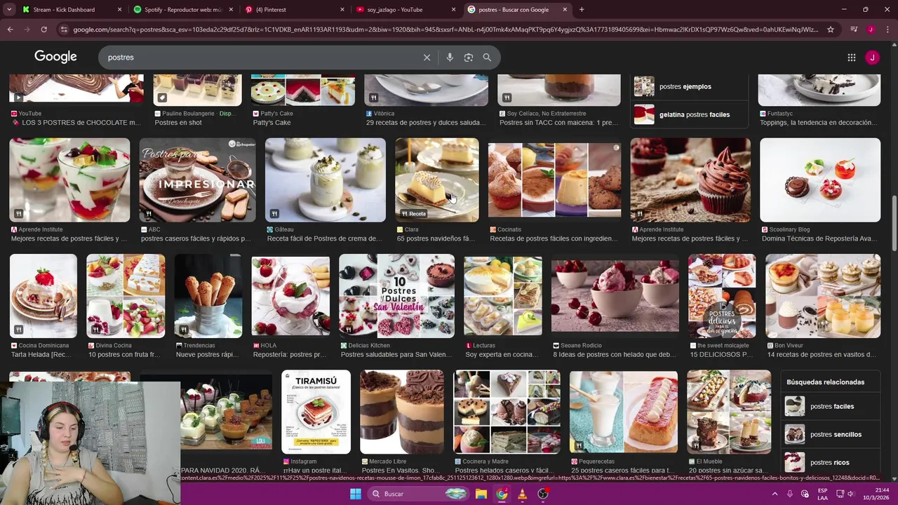Open the Mercado Libre Postres En Vasitos image
This screenshot has width=898, height=505.
point(402,412)
